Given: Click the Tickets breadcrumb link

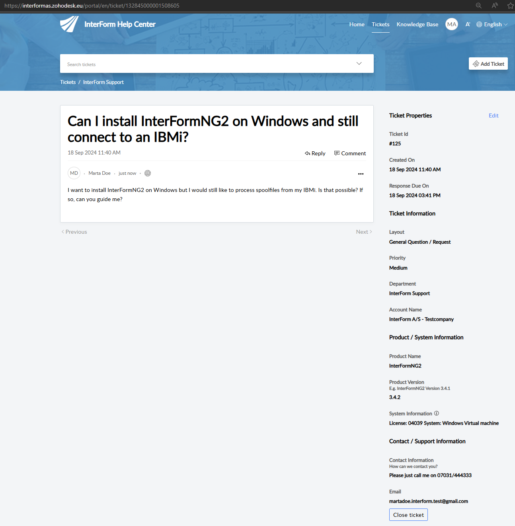Looking at the screenshot, I should point(68,82).
